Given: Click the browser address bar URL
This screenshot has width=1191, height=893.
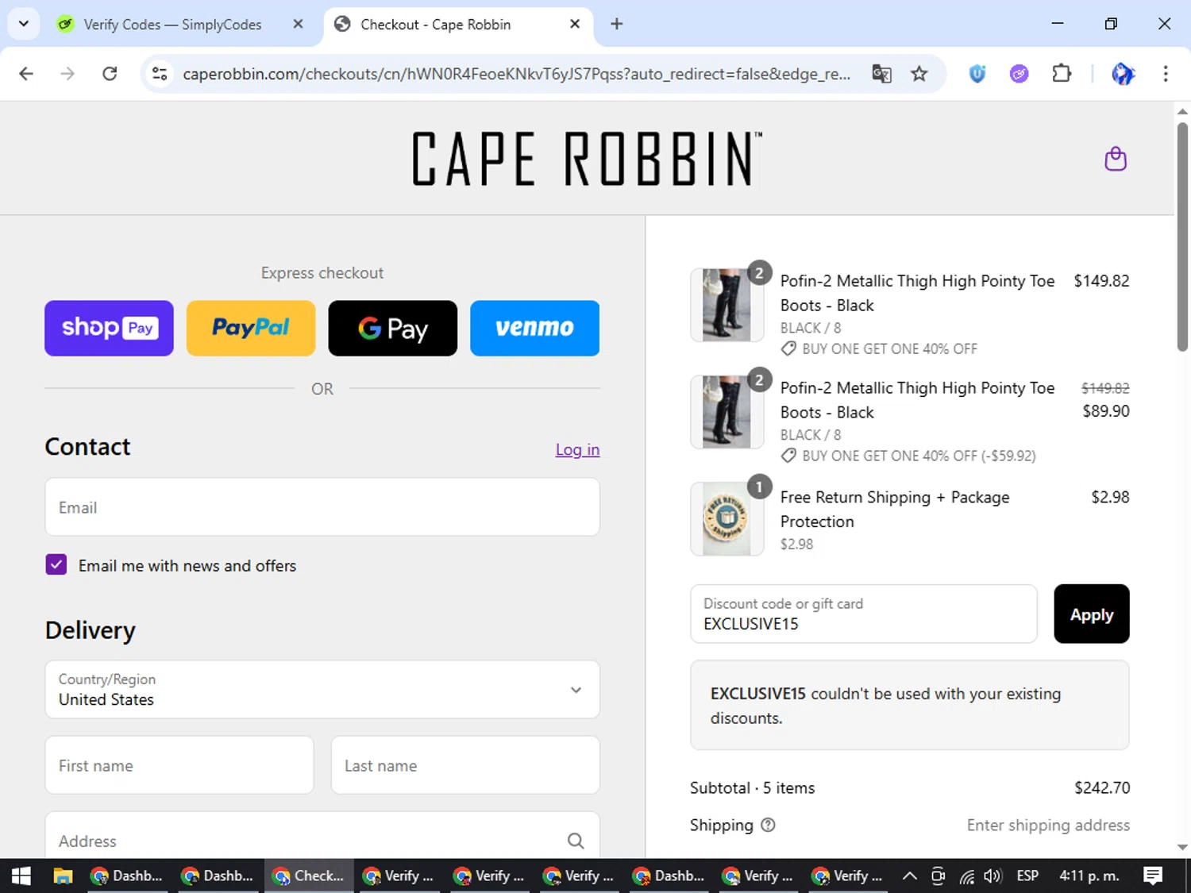Looking at the screenshot, I should coord(516,74).
